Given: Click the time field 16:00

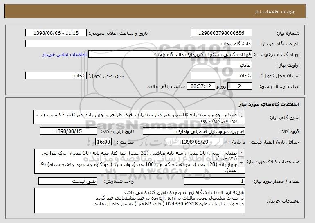Looking at the screenshot, I should (103, 142).
